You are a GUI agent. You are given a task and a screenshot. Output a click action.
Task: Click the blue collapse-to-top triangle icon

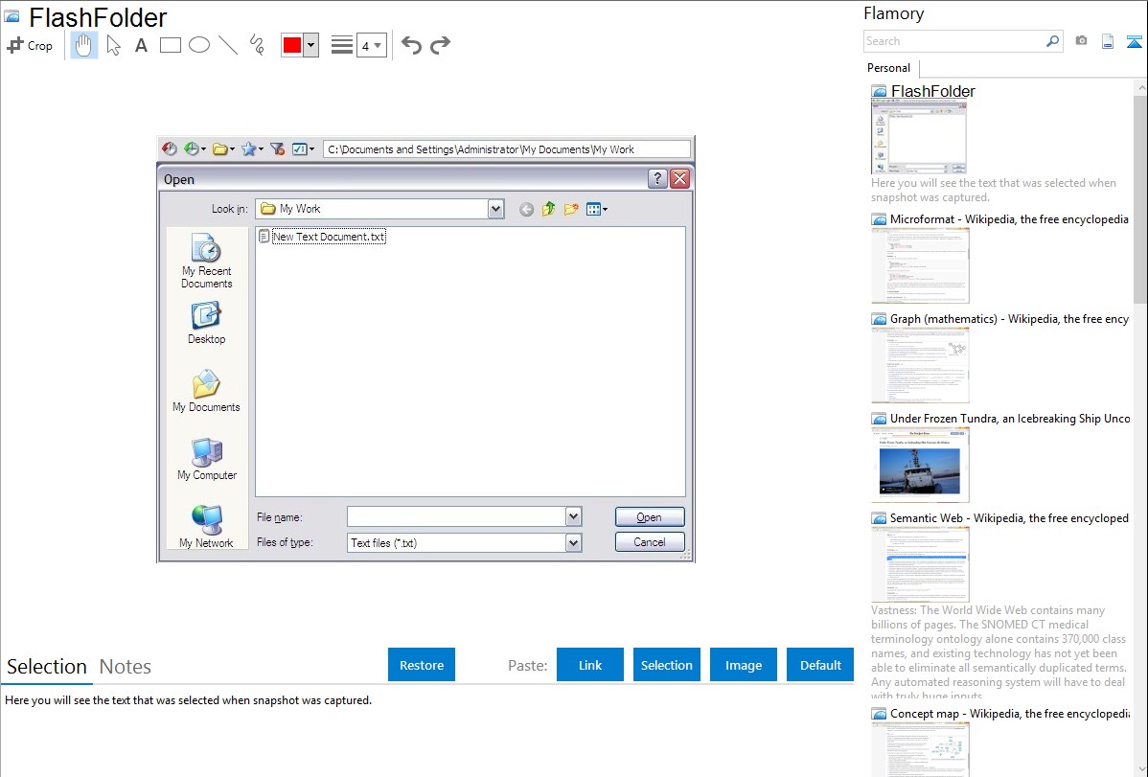point(1134,41)
